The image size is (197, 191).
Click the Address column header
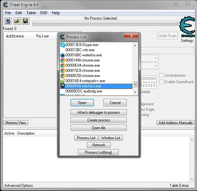tap(15, 36)
